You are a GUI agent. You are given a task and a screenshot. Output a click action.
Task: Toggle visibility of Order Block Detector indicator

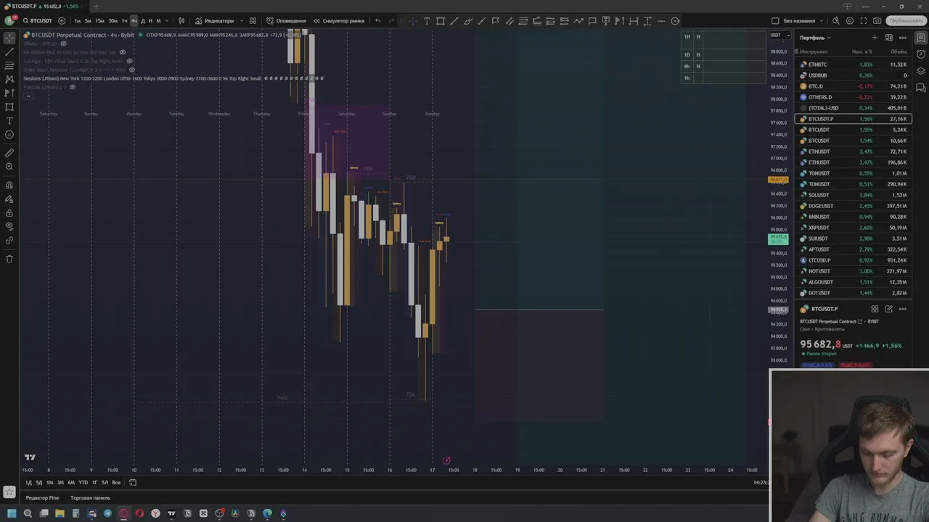pyautogui.click(x=131, y=70)
